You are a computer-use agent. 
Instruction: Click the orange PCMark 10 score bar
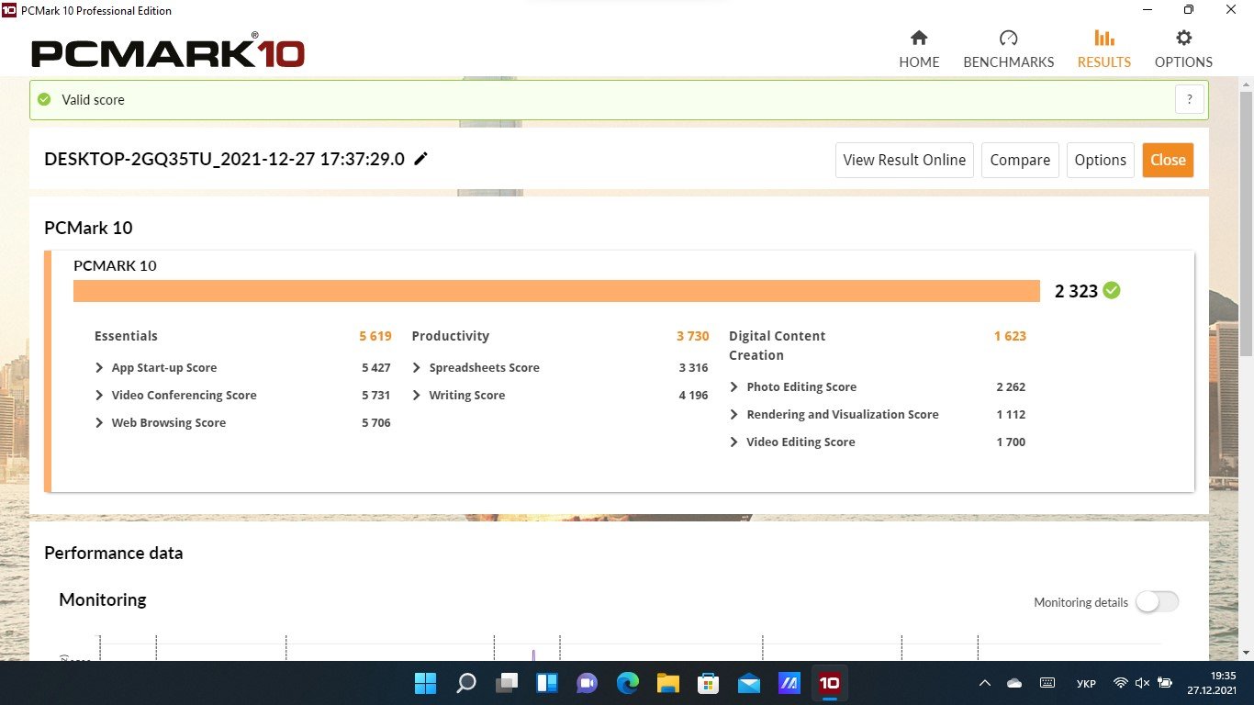click(x=556, y=290)
